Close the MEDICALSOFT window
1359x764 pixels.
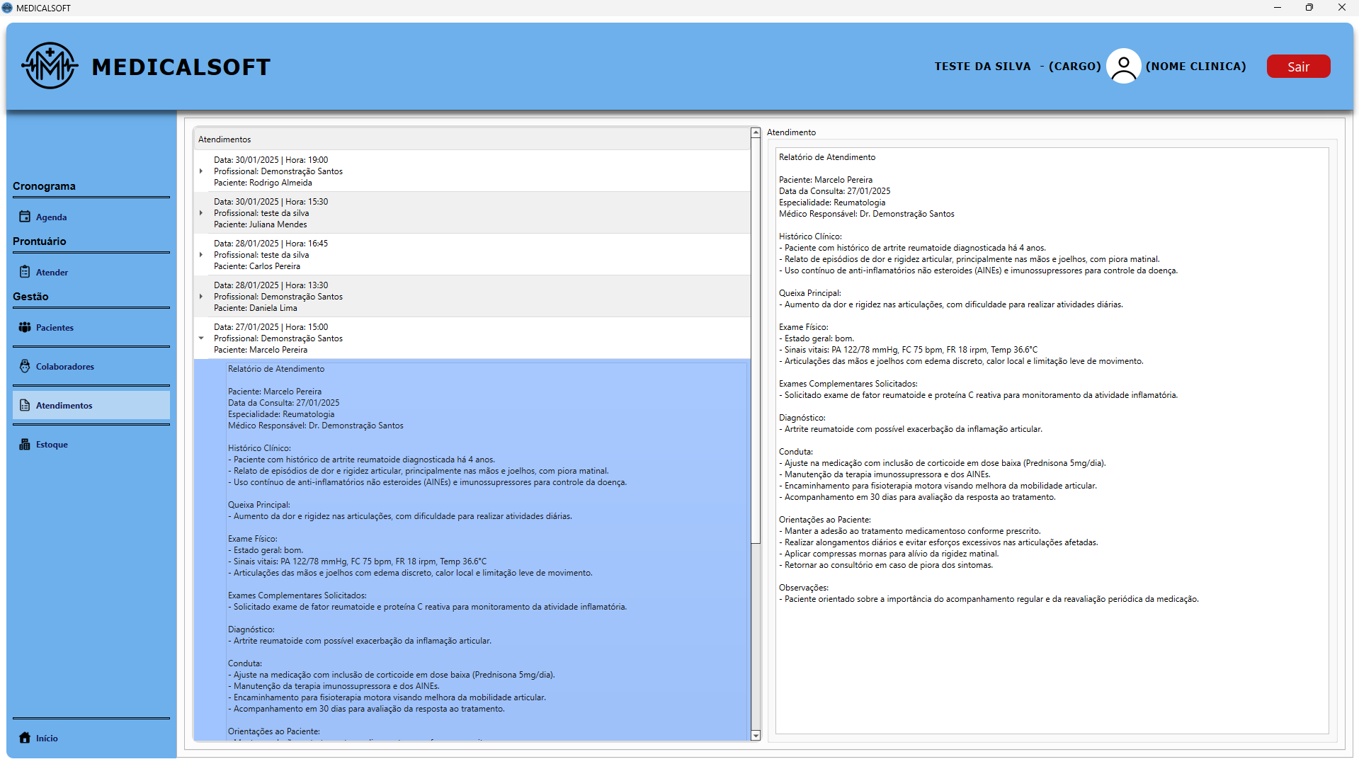click(x=1342, y=8)
